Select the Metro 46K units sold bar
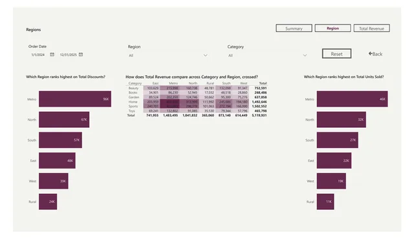 coord(352,99)
